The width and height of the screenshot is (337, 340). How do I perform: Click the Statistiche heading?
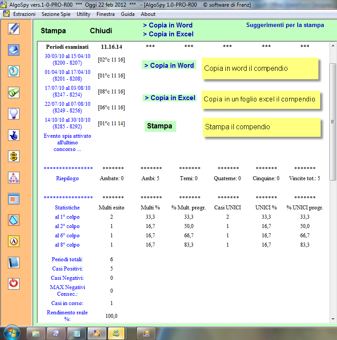(67, 208)
